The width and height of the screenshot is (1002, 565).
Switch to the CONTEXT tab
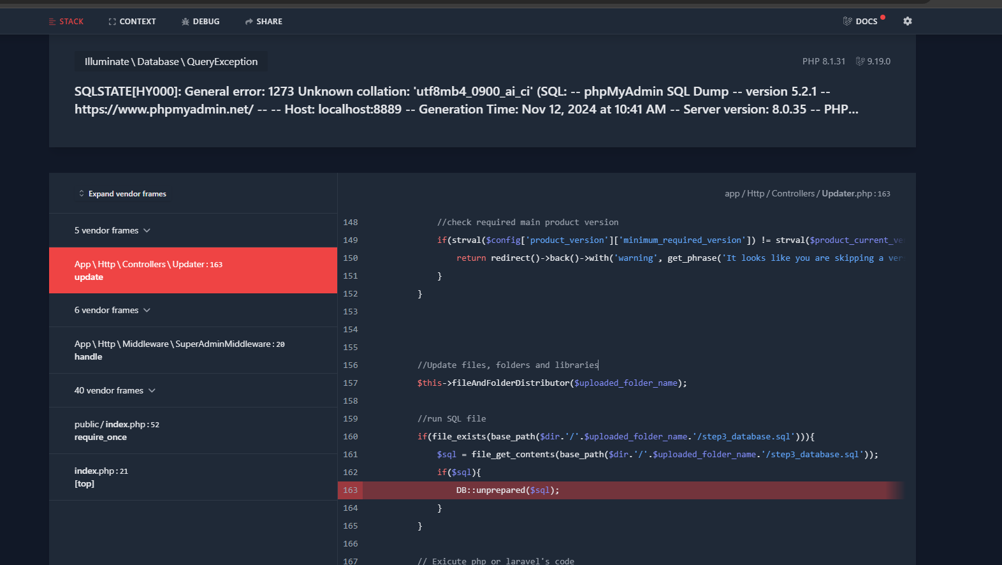pyautogui.click(x=132, y=22)
